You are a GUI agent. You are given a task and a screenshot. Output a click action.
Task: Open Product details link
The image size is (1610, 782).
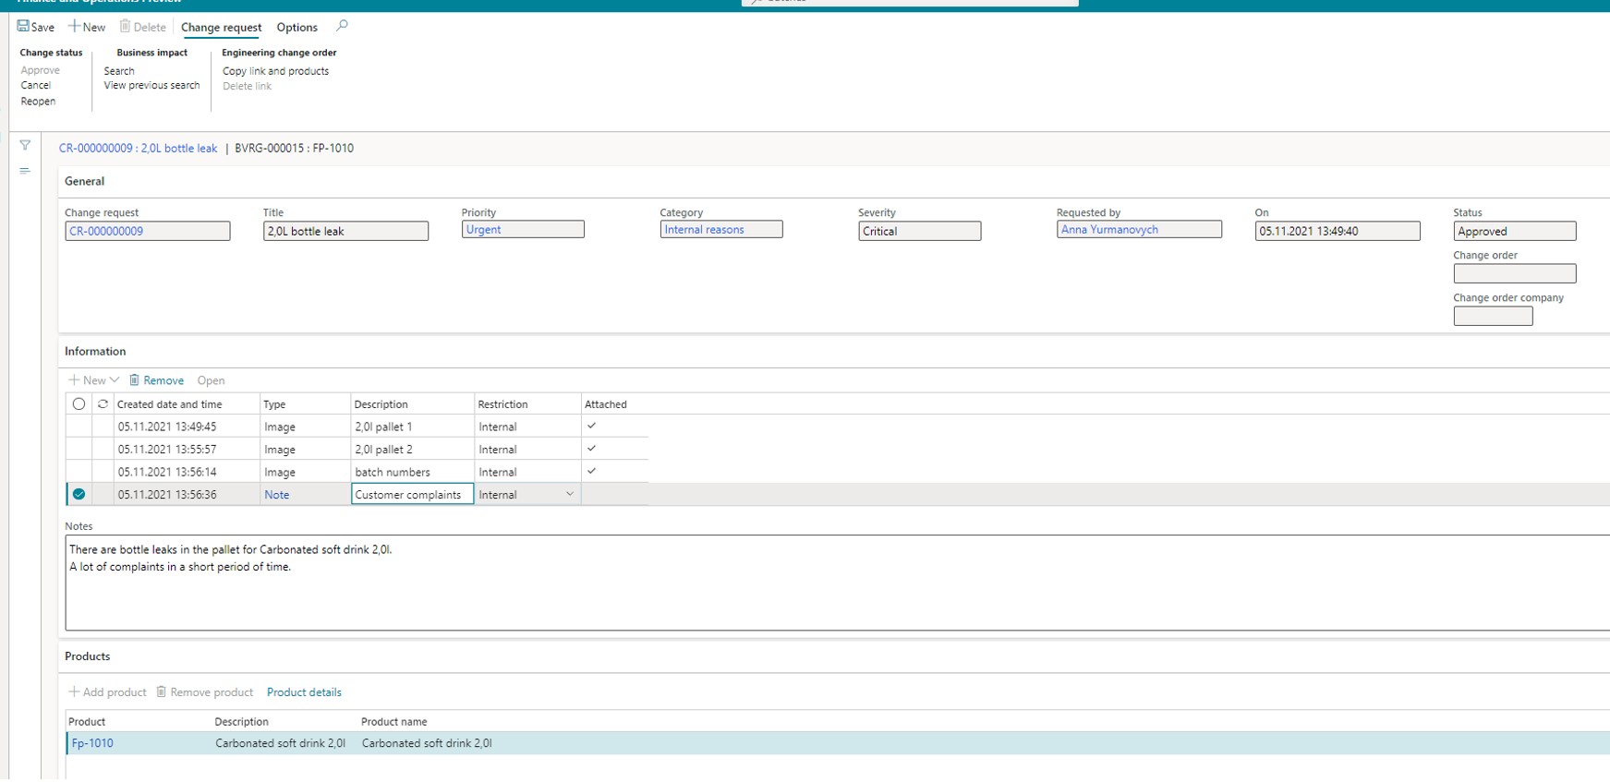[x=304, y=692]
